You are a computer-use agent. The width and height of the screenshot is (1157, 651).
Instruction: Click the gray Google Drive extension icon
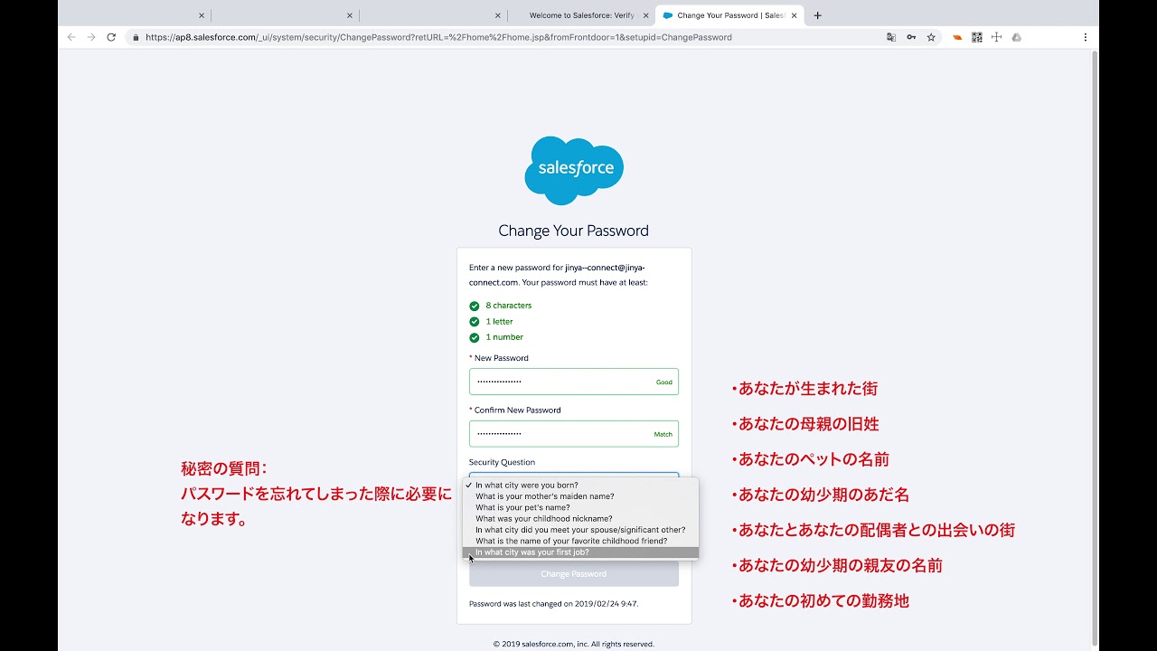point(1016,37)
